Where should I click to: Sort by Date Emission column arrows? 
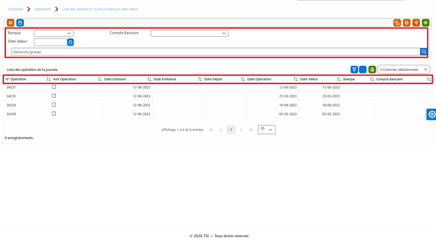click(x=149, y=79)
